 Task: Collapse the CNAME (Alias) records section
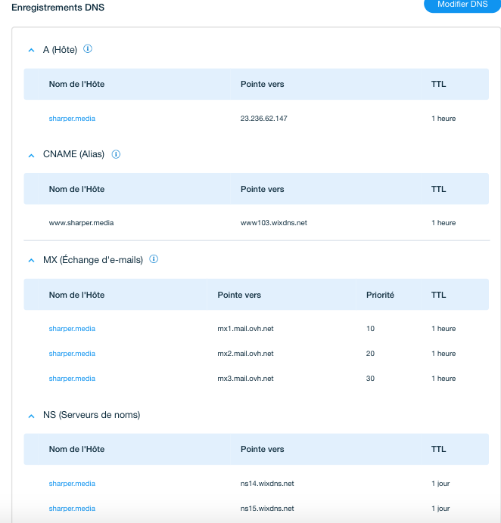(x=31, y=155)
